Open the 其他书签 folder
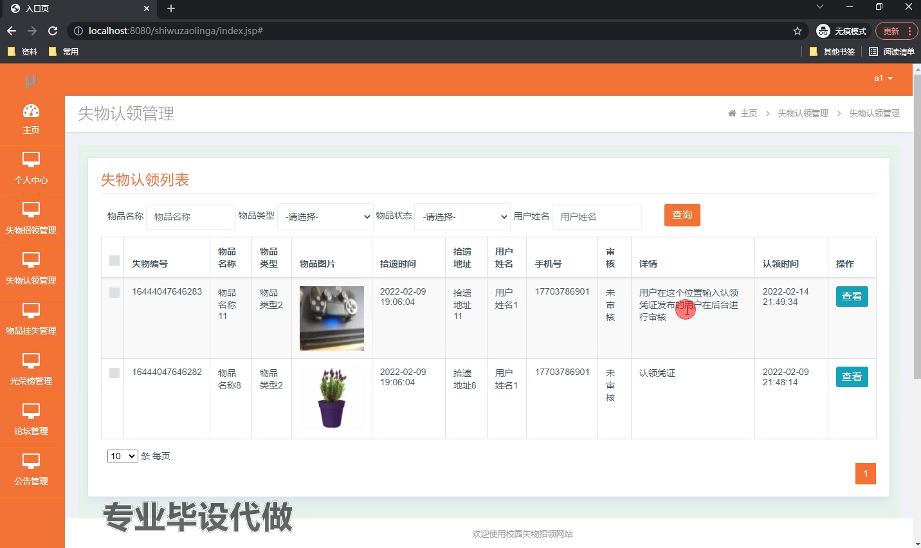This screenshot has width=921, height=548. (832, 51)
